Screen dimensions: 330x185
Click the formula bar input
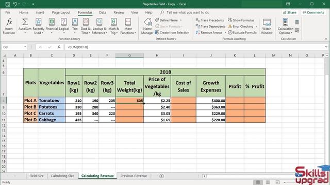click(x=195, y=47)
